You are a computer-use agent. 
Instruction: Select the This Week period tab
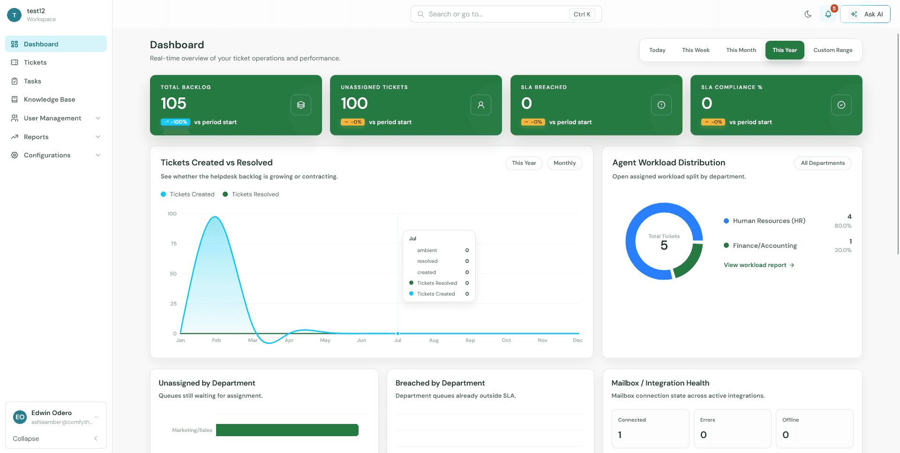[x=696, y=50]
